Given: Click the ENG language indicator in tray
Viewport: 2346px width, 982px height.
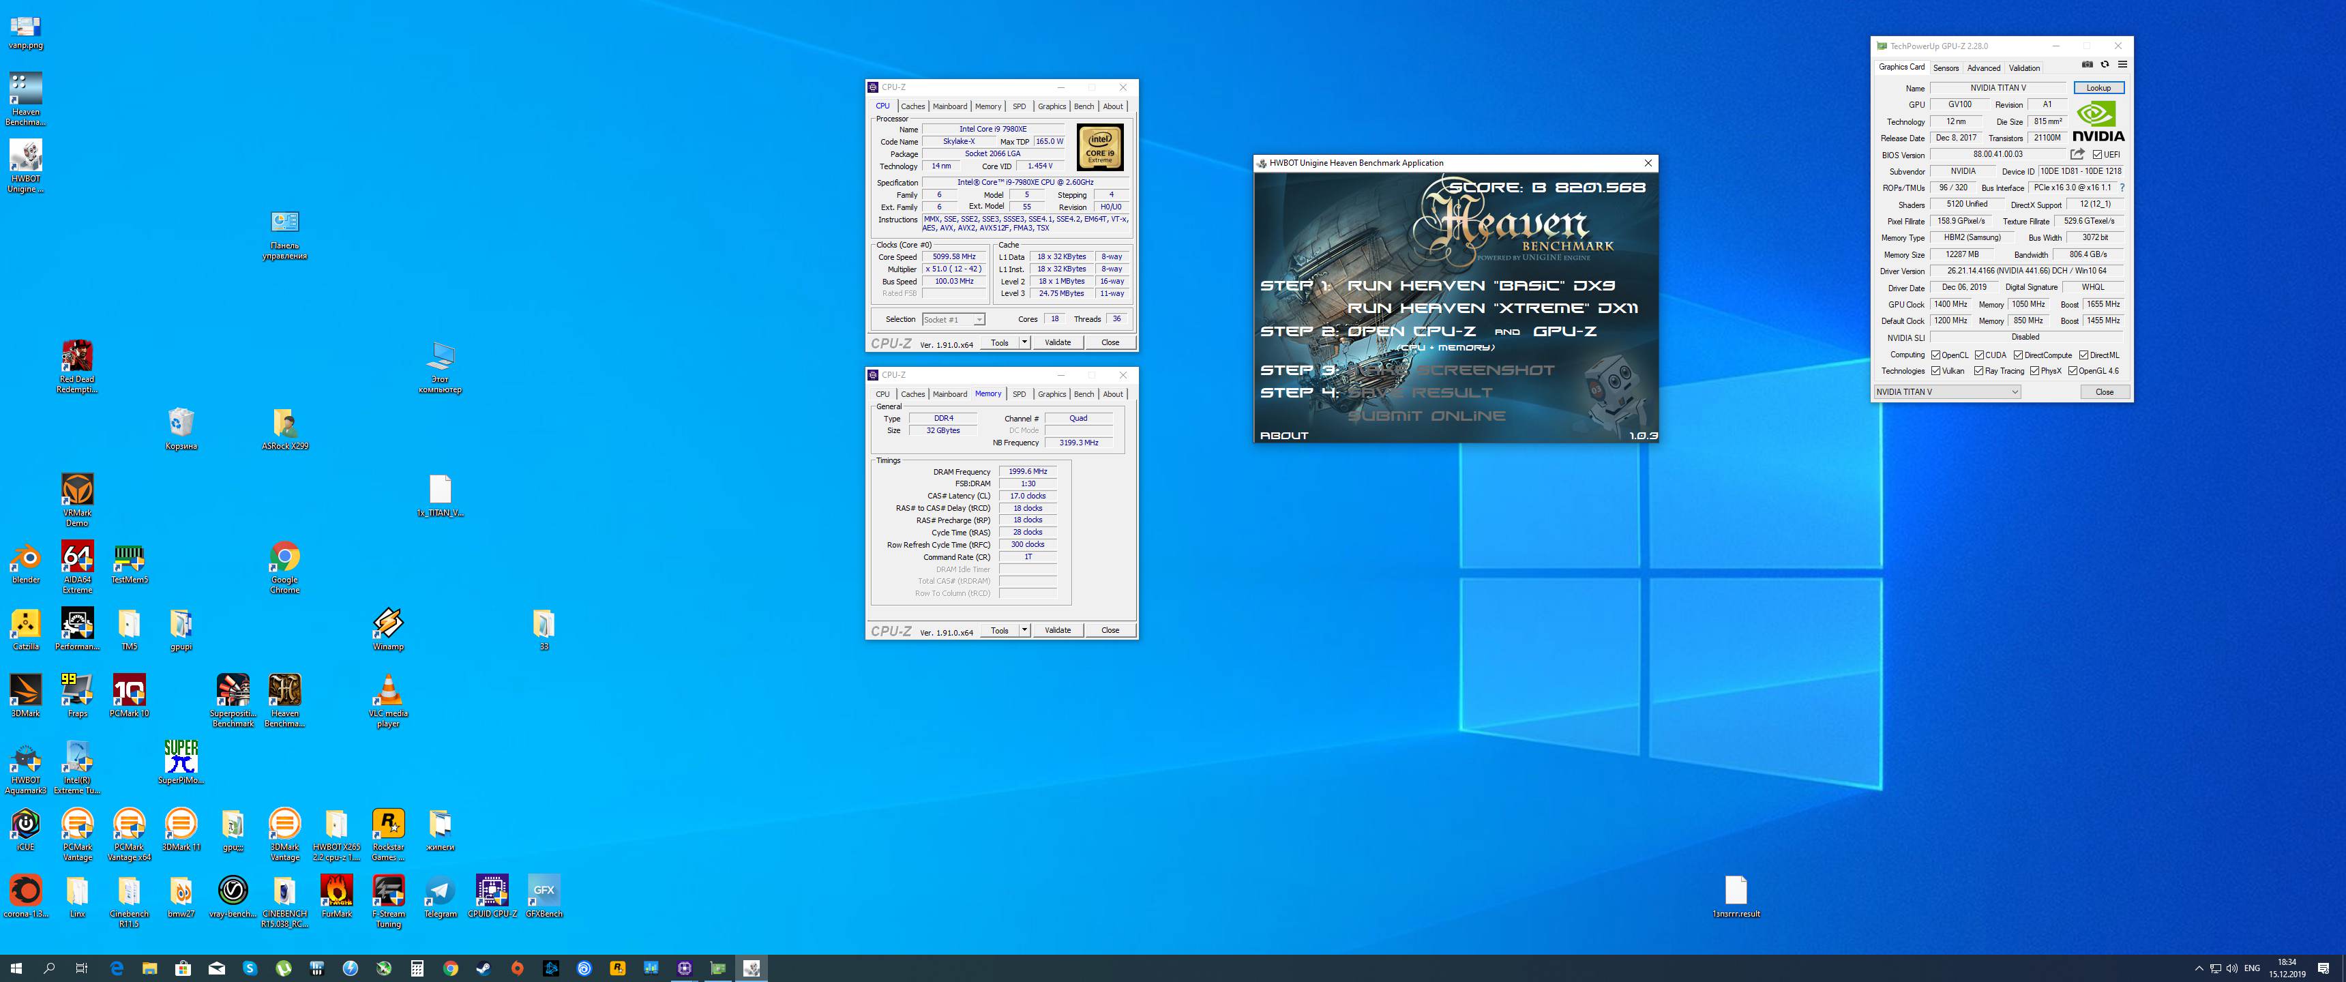Looking at the screenshot, I should (2252, 968).
